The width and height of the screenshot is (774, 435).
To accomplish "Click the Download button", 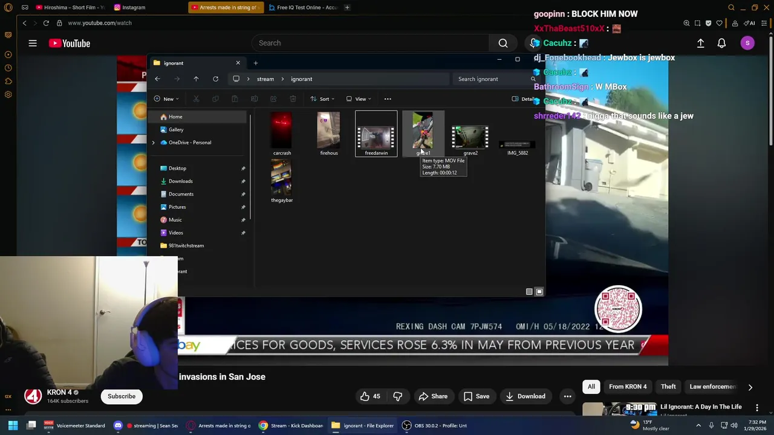I will tap(525, 396).
